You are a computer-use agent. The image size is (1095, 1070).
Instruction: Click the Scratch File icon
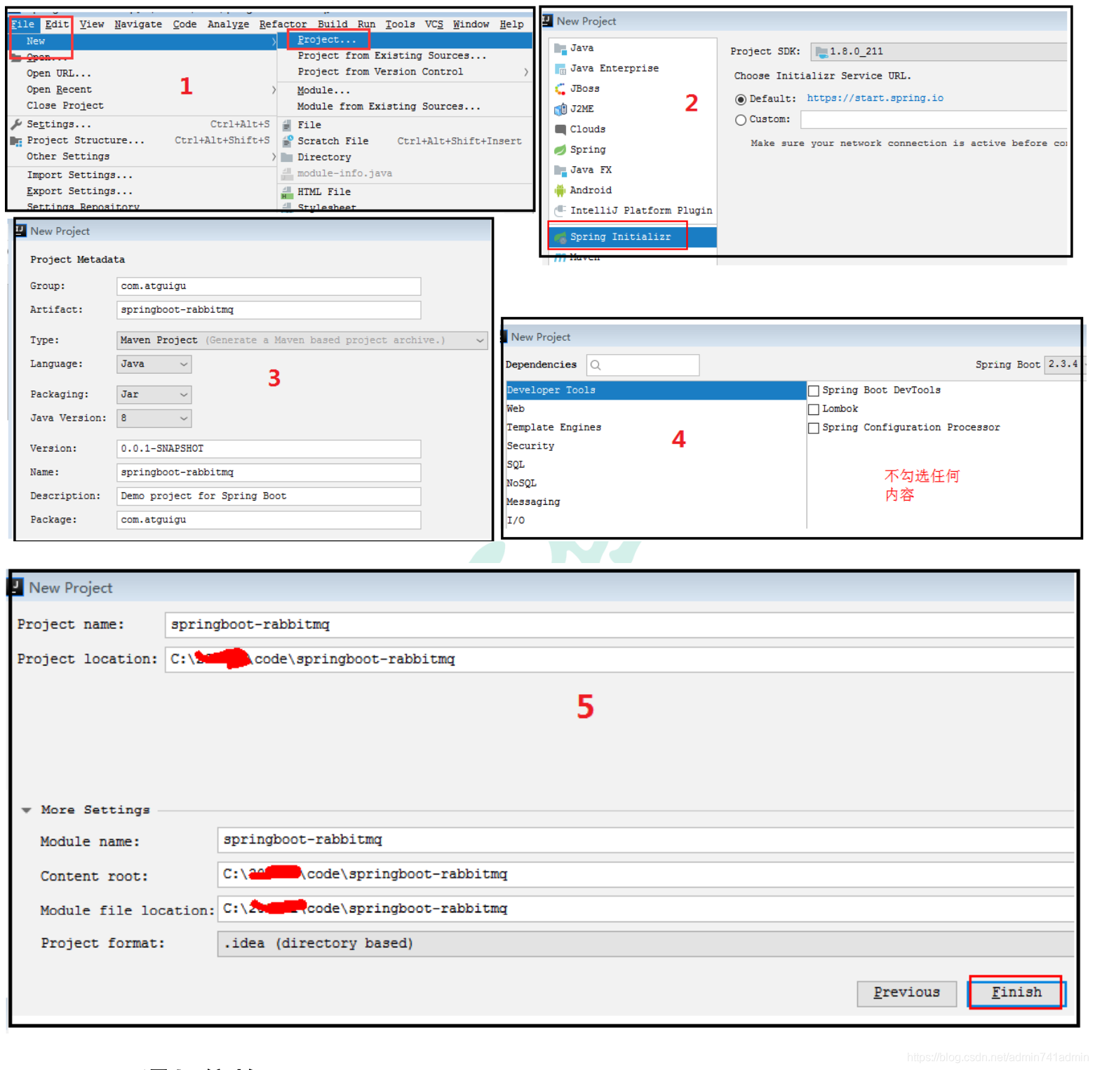286,141
